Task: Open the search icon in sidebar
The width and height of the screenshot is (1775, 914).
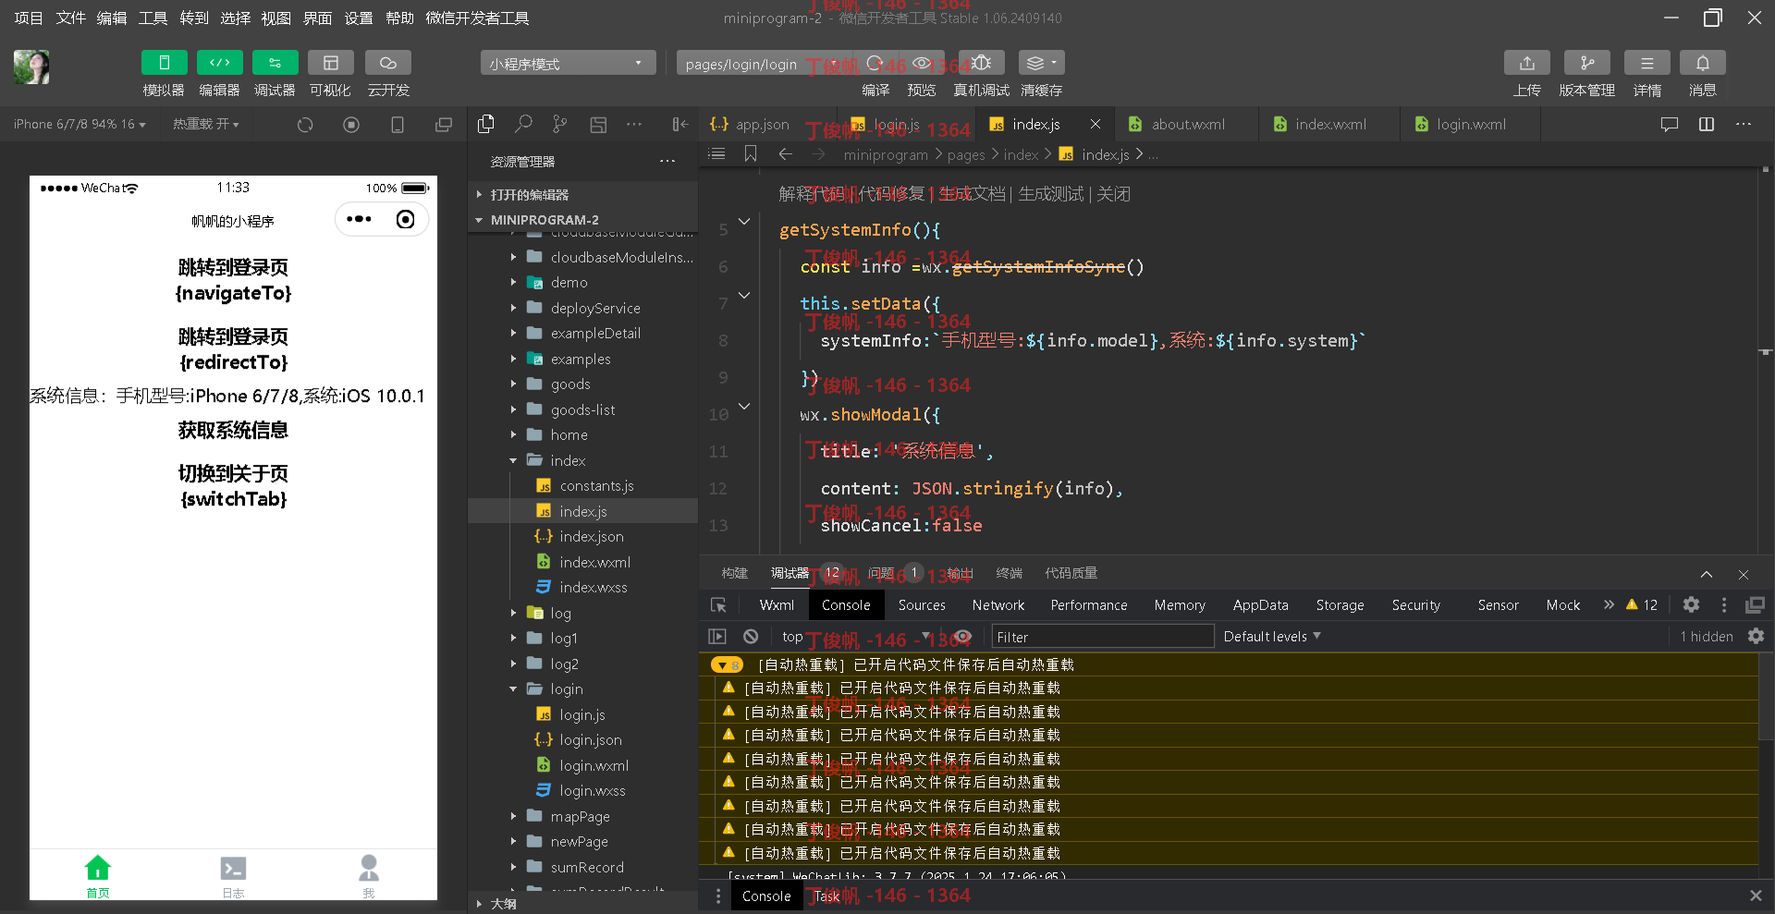Action: tap(523, 124)
